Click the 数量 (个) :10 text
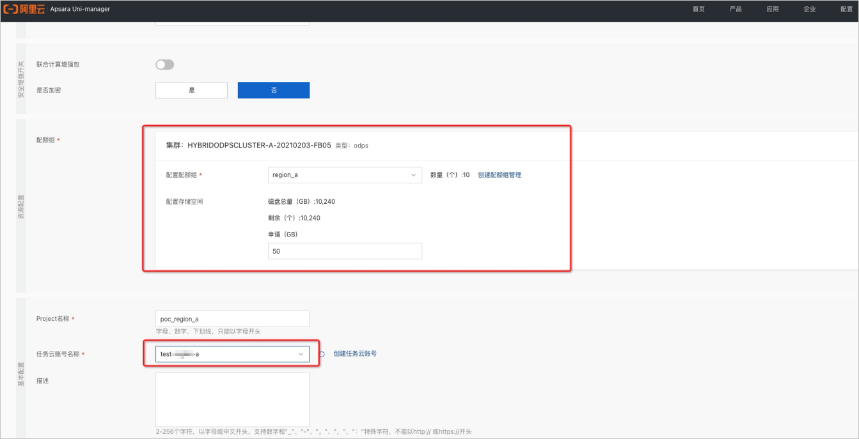The image size is (859, 439). [450, 175]
